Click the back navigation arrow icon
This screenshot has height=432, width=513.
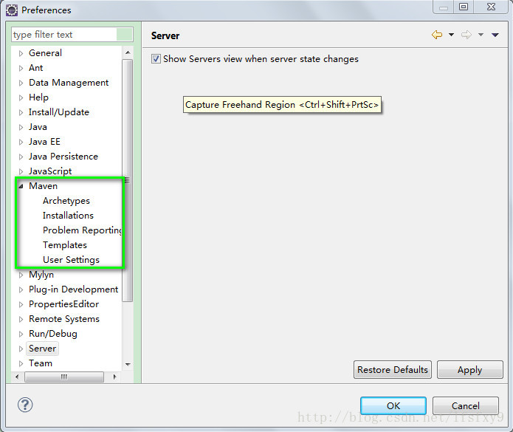437,35
